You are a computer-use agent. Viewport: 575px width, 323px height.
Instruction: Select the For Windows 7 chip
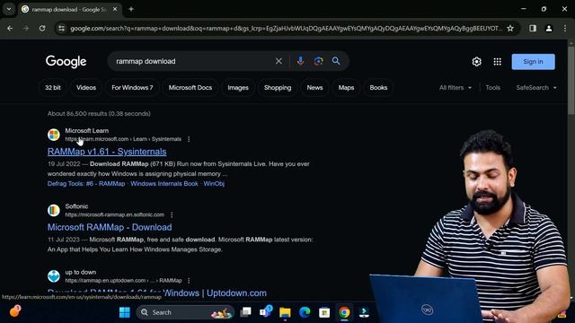click(132, 88)
